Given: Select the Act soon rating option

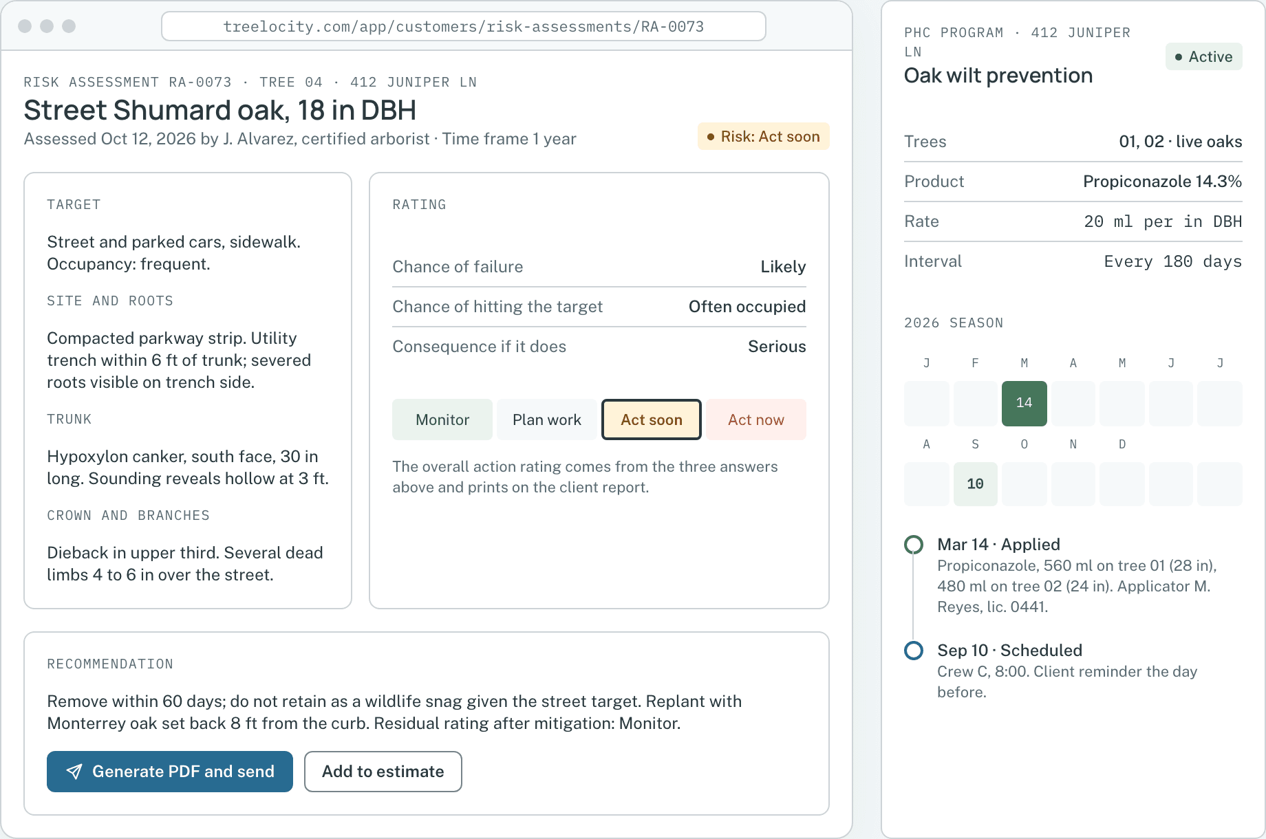Looking at the screenshot, I should [x=652, y=419].
